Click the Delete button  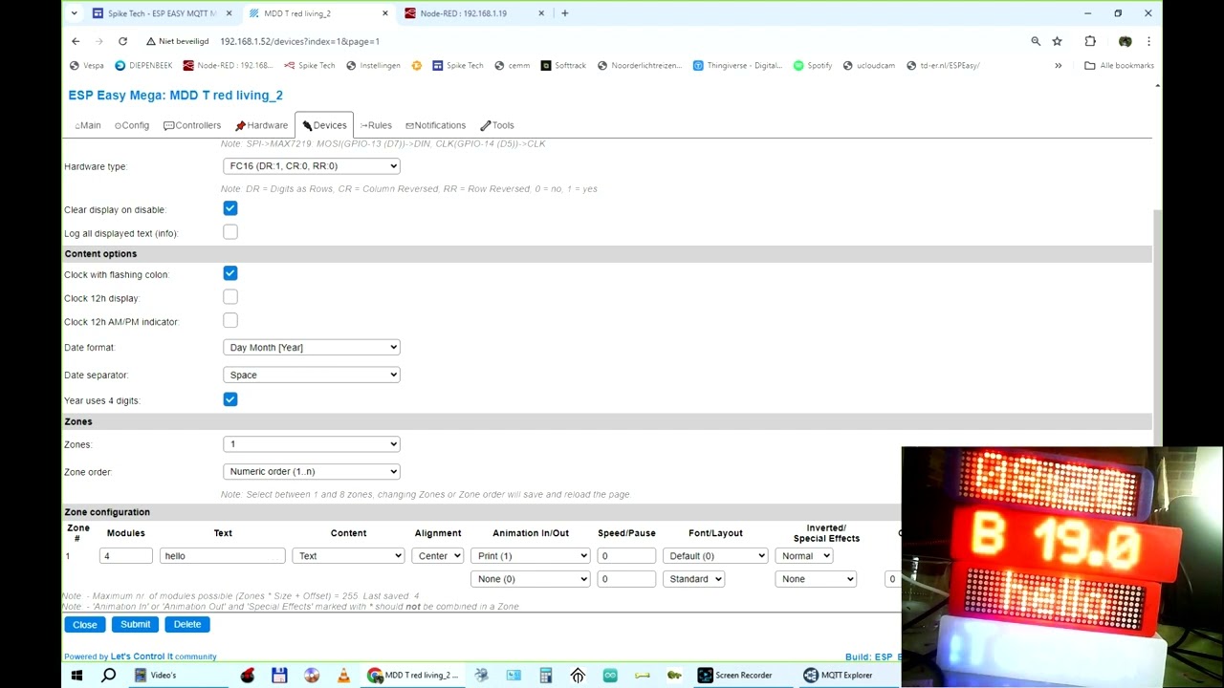pyautogui.click(x=187, y=624)
